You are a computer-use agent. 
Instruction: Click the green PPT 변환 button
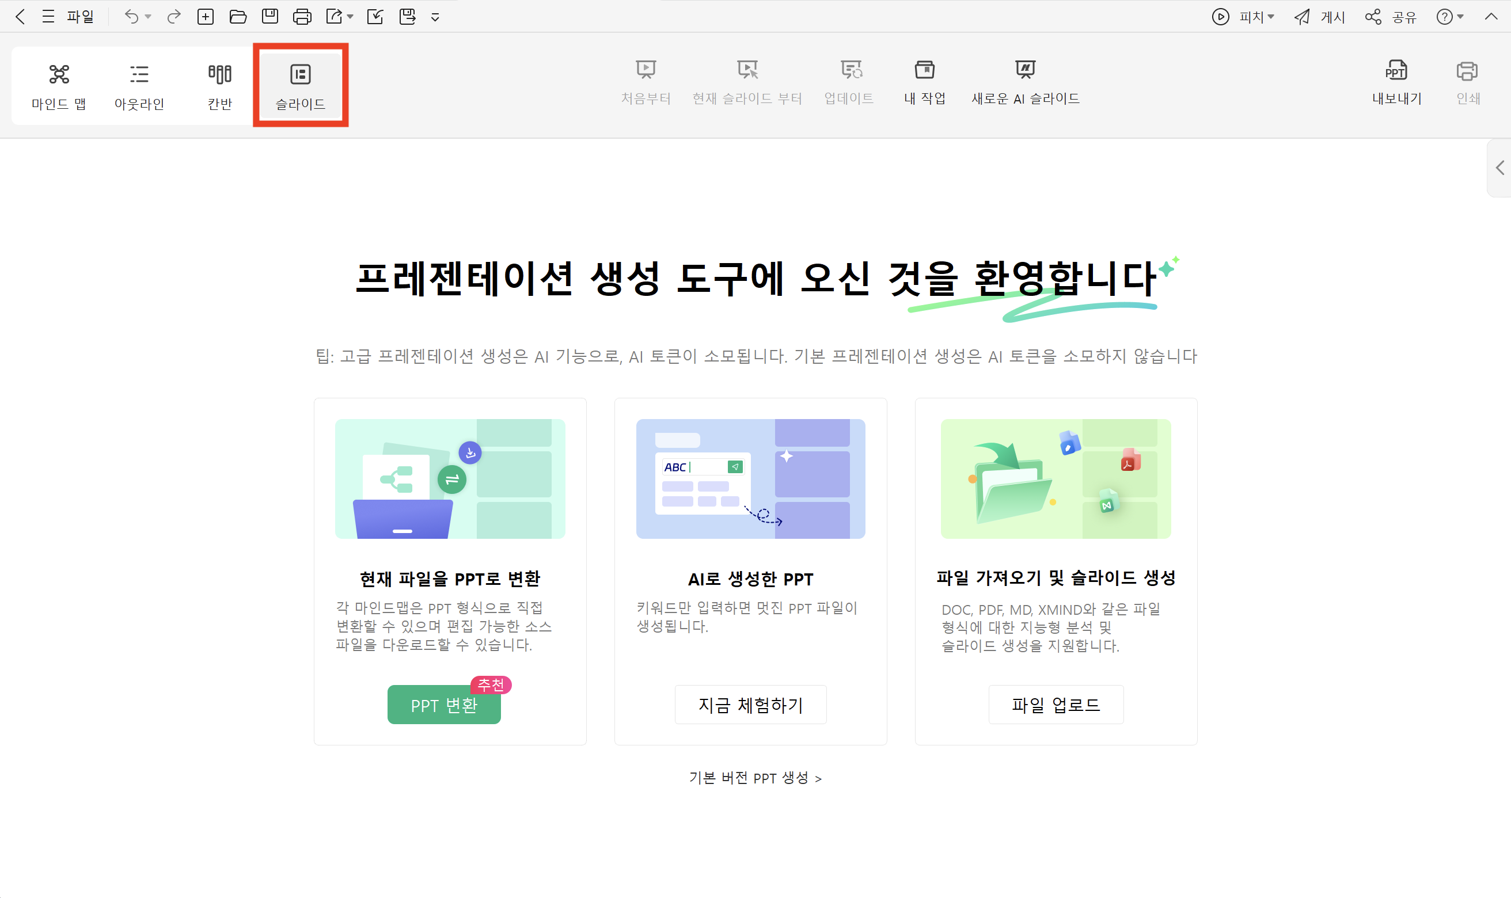[443, 705]
